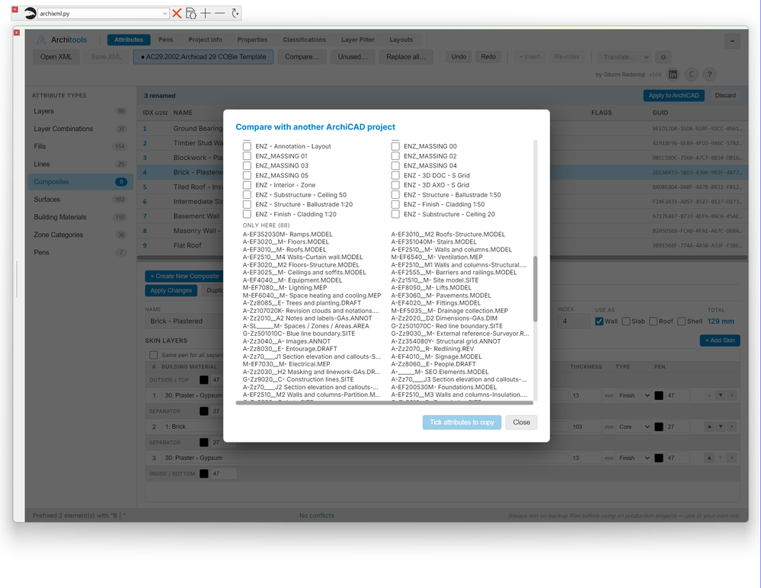Open Type dropdown of first Plaster skin
Screen dimensions: 761x588
[634, 395]
